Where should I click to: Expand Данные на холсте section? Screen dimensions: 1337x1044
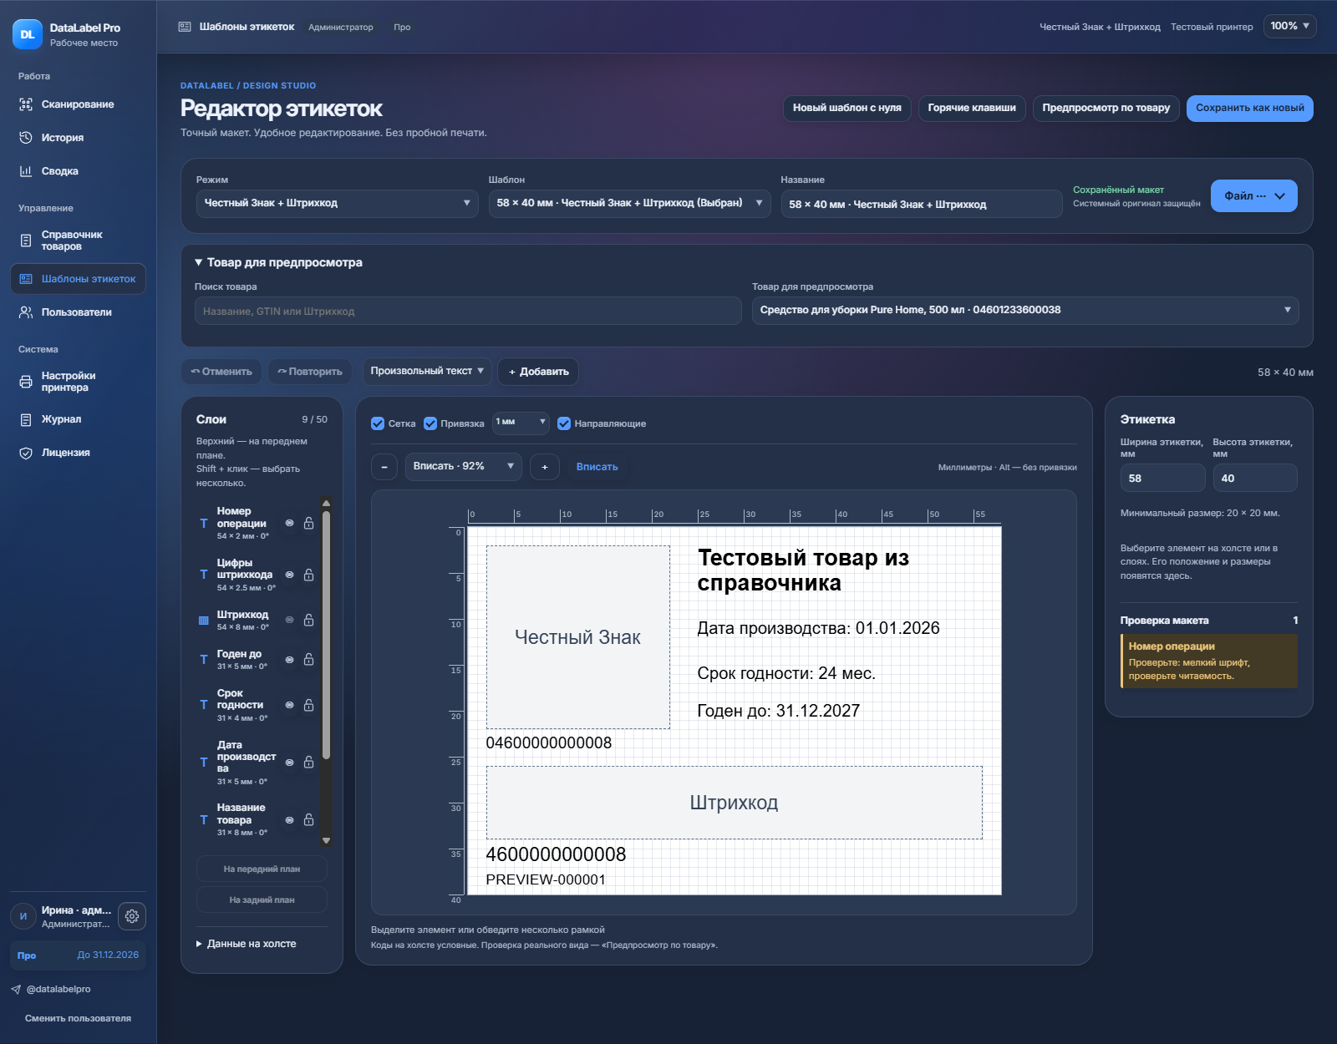[x=247, y=944]
